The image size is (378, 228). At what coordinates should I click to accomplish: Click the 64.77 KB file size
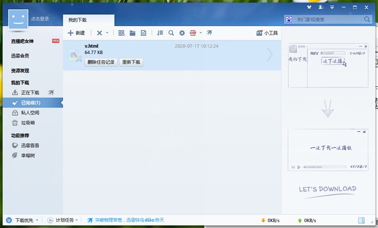click(x=94, y=52)
